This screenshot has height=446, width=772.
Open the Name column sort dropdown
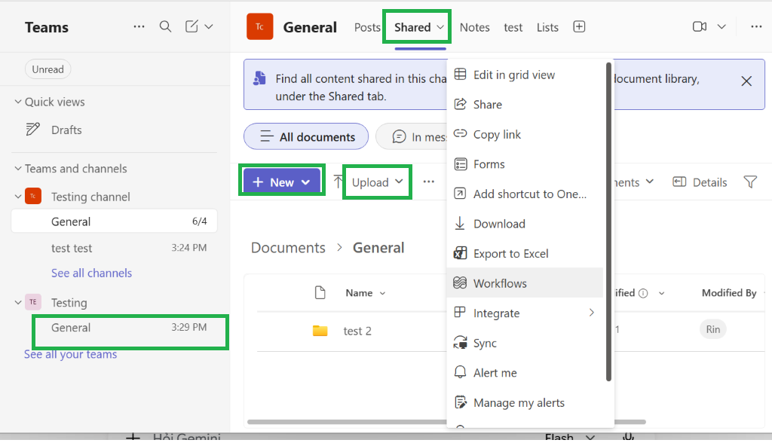point(382,293)
